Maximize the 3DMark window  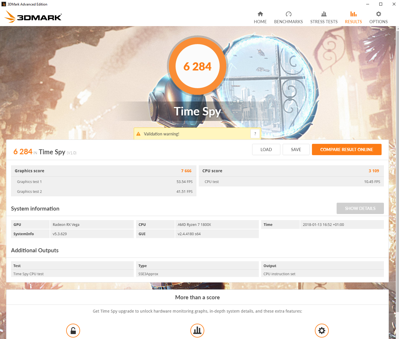(381, 4)
